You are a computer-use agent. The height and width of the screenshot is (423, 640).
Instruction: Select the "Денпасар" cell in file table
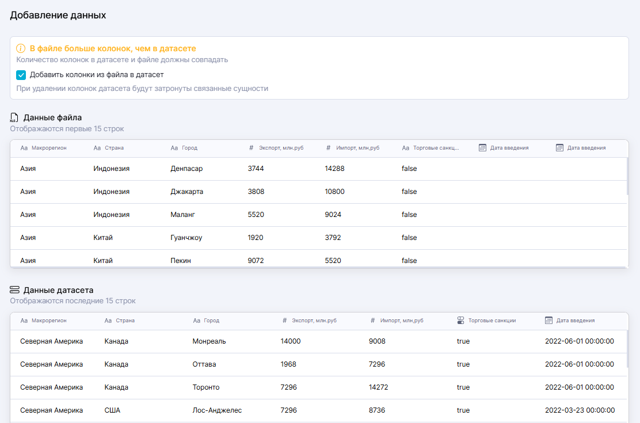[x=186, y=169]
